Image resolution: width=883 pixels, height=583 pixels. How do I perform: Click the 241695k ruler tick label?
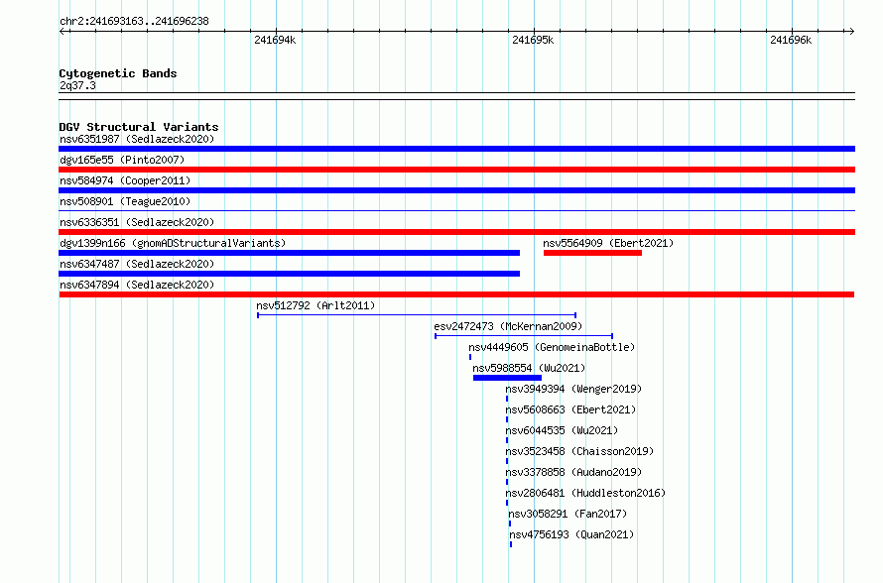click(533, 40)
